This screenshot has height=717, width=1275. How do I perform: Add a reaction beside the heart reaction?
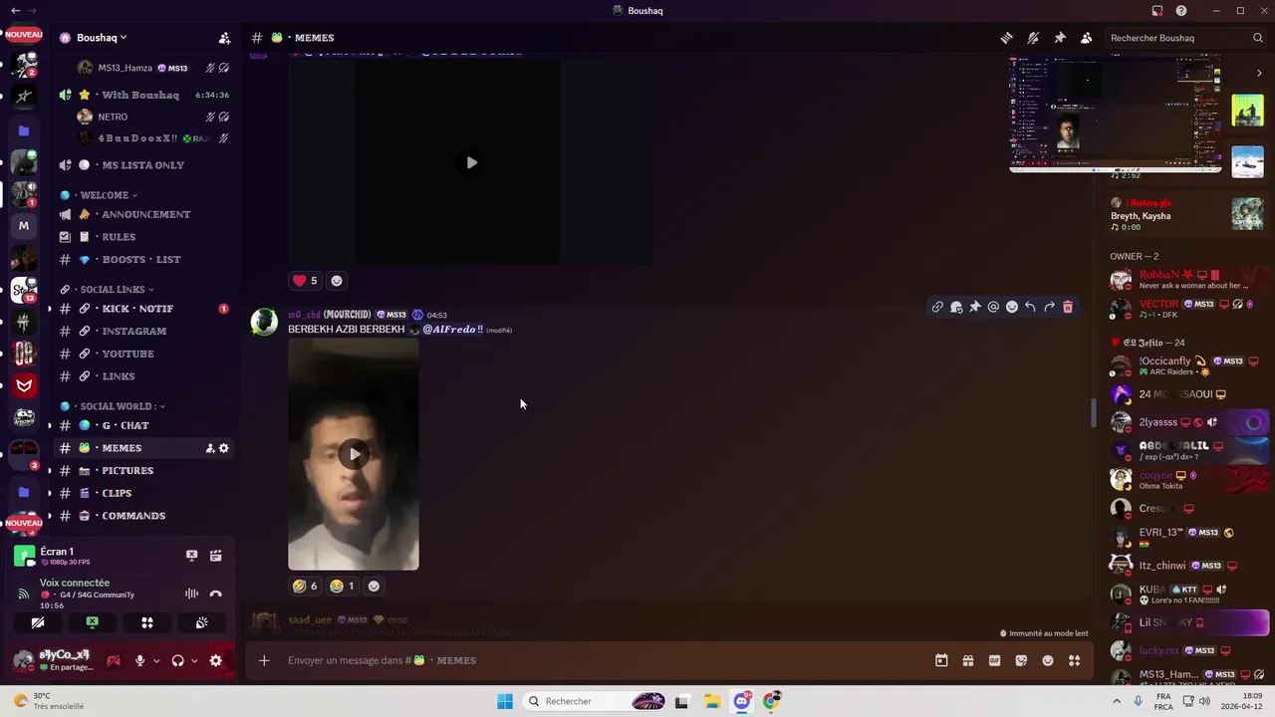click(337, 281)
